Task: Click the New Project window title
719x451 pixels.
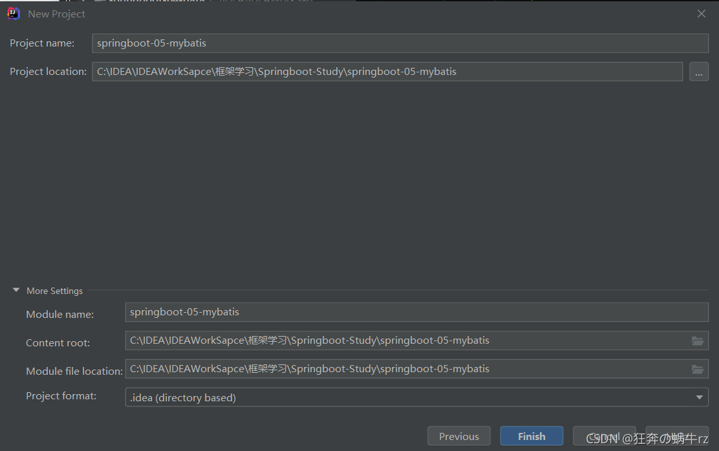Action: (56, 14)
